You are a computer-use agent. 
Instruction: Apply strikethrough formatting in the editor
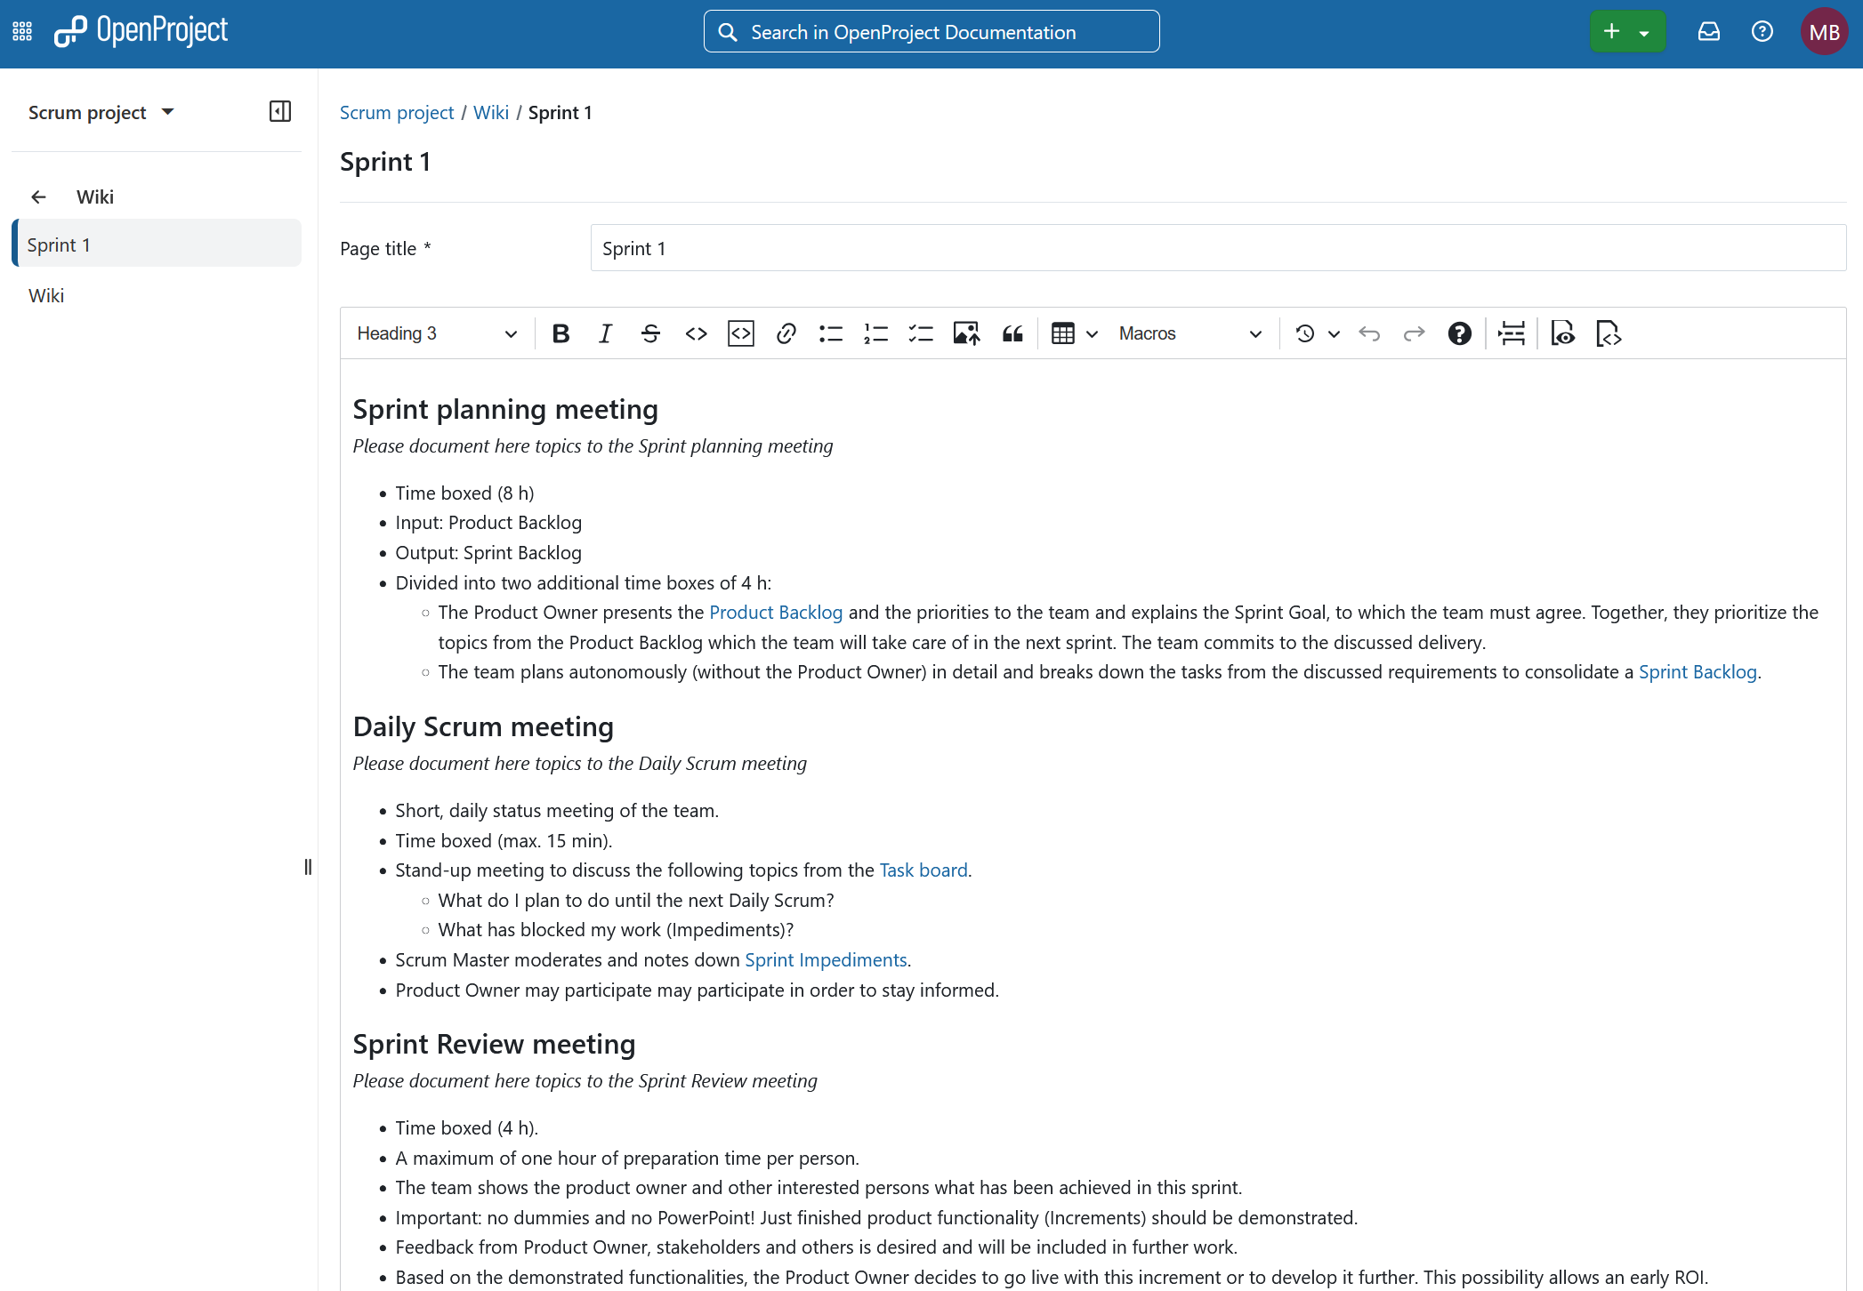coord(650,333)
